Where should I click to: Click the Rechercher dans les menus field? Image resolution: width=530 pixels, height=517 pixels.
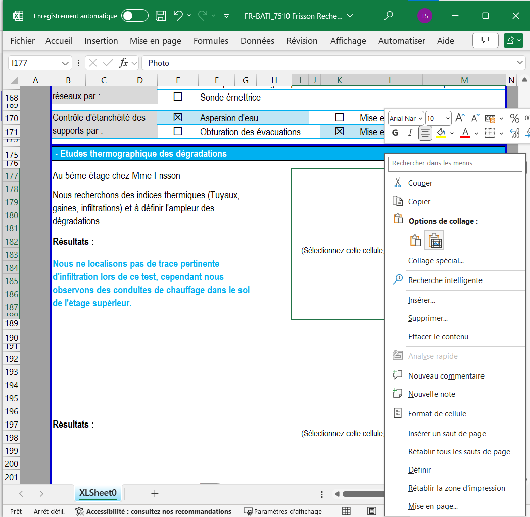click(x=455, y=163)
